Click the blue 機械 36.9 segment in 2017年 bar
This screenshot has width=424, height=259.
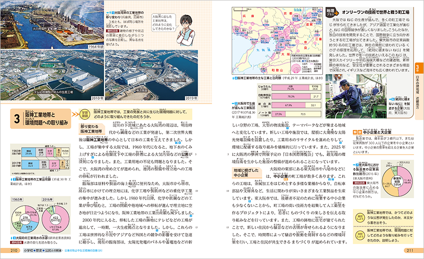click(x=30, y=165)
